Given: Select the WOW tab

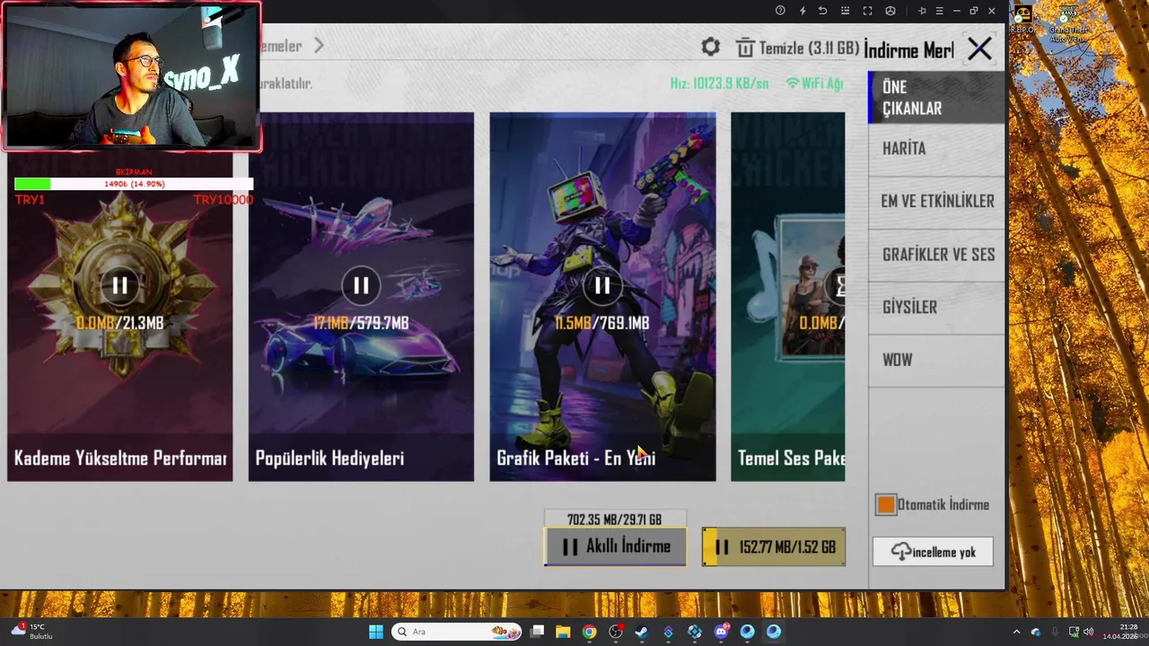Looking at the screenshot, I should [x=936, y=361].
